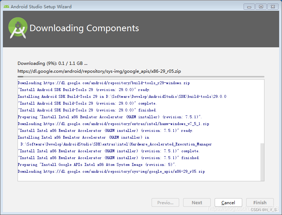Click the Finish button
Viewport: 282px width, 215px height.
tap(260, 202)
